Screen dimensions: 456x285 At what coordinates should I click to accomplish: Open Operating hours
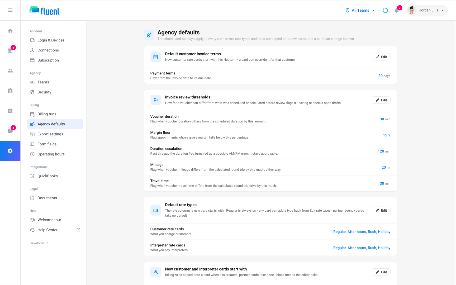pos(55,154)
